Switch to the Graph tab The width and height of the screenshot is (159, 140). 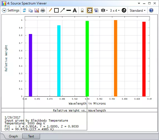click(x=13, y=136)
